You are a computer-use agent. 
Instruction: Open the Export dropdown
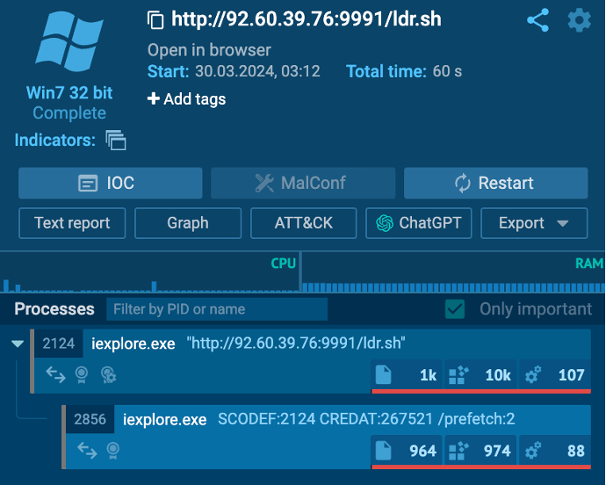[x=534, y=223]
